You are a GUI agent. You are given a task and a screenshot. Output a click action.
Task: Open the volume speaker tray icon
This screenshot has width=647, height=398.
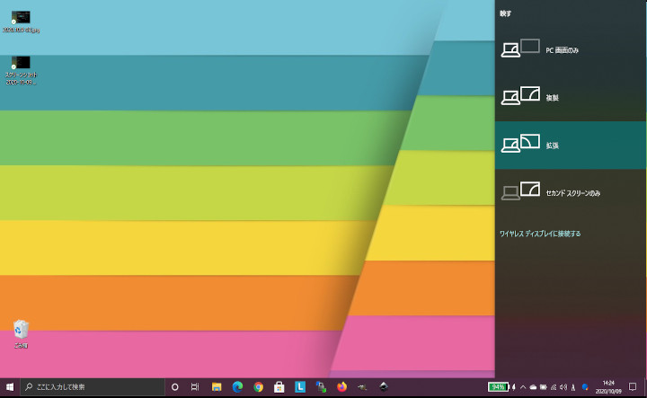click(x=563, y=387)
